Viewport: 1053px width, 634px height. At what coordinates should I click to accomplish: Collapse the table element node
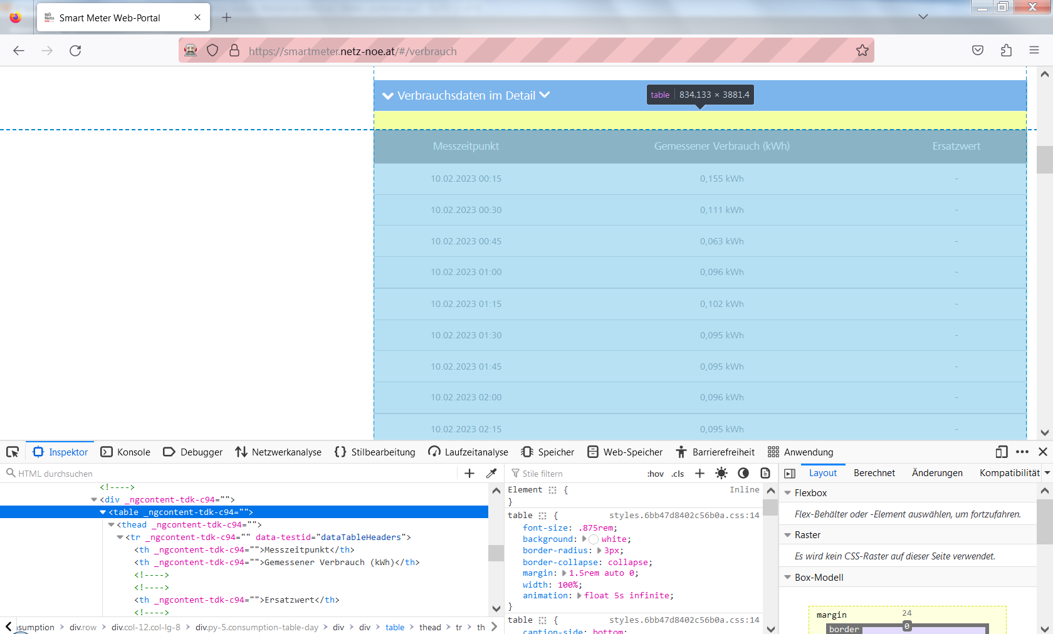tap(103, 512)
